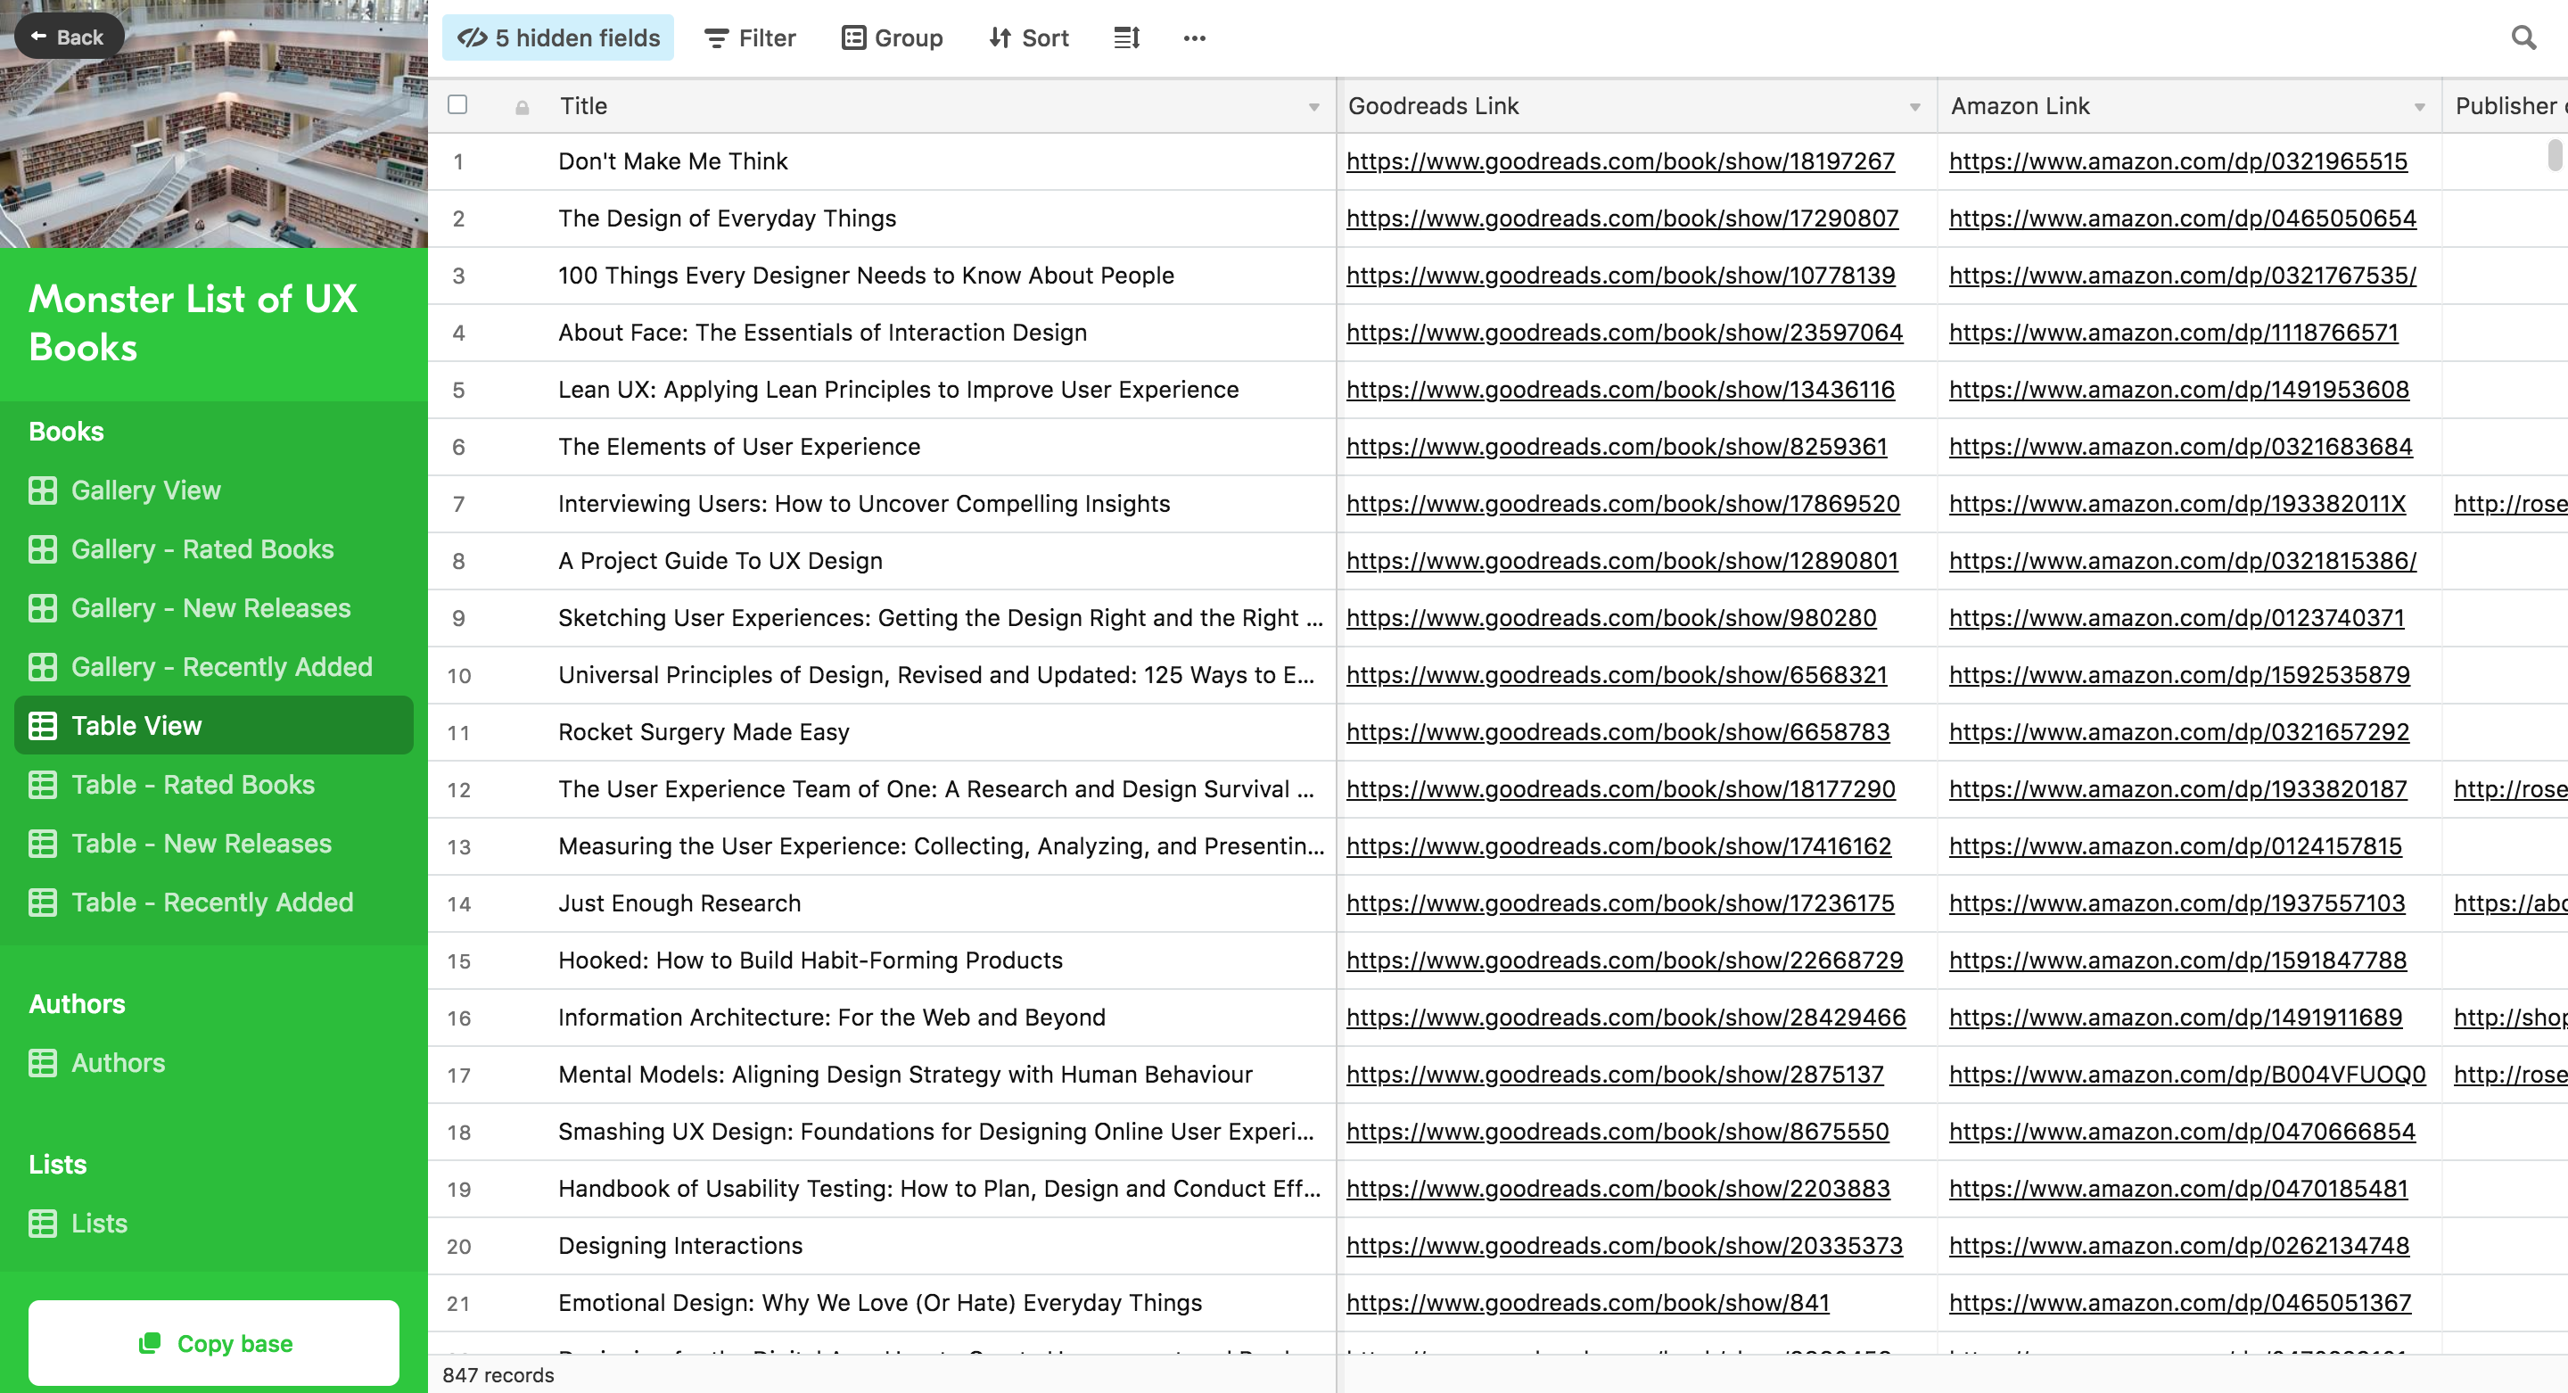Click the Gallery - New Releases grid icon

click(42, 608)
